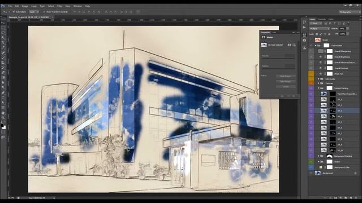Viewport: 362px width, 203px height.
Task: Open the Properties panel icon in dock
Action: click(304, 35)
